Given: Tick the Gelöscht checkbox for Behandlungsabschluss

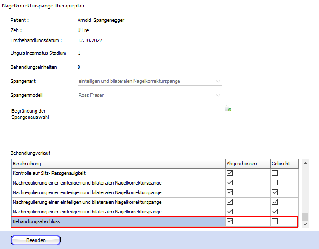Looking at the screenshot, I should [x=275, y=221].
